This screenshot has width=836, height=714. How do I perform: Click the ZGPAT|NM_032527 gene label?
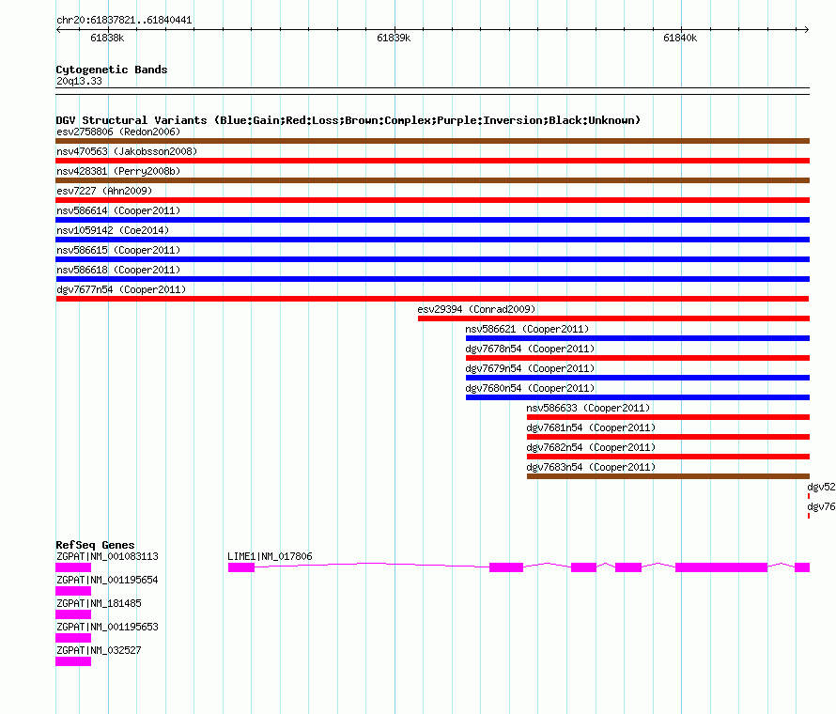click(99, 650)
